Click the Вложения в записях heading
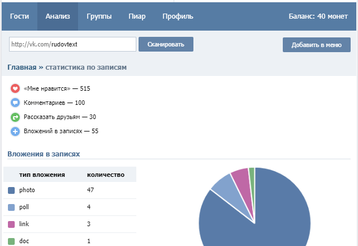 click(x=44, y=154)
